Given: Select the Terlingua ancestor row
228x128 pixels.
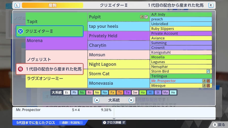Looking at the screenshot, I should pos(181,76).
